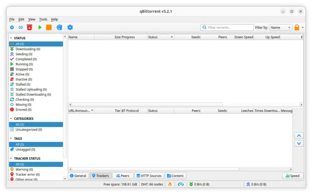
Task: Select Tracker error (0) filter
Action: [36, 174]
